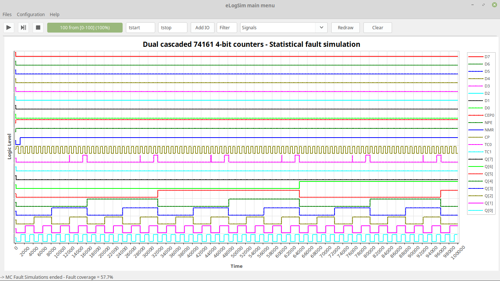
Task: Open the Signals dropdown list
Action: tap(278, 27)
